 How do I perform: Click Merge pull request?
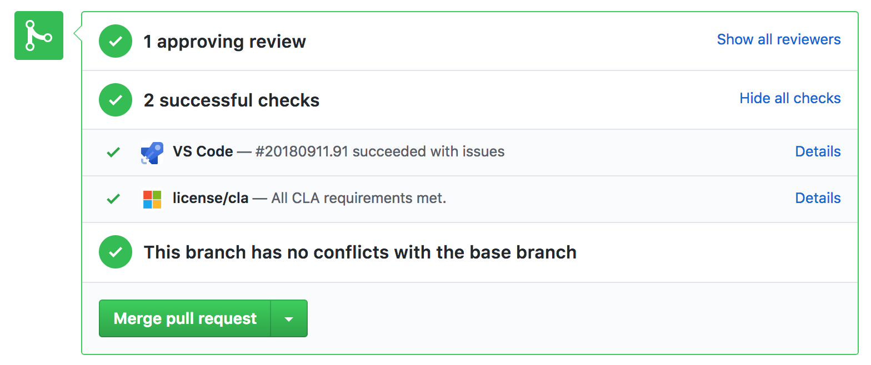coord(184,318)
